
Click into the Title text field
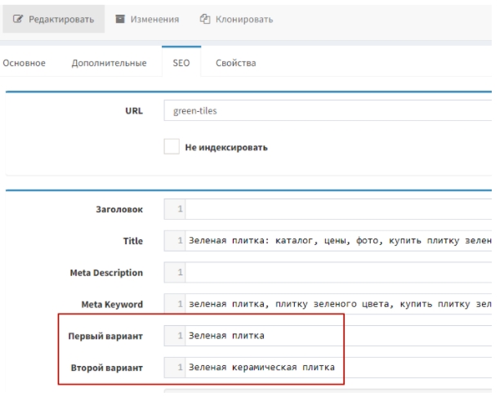point(335,241)
